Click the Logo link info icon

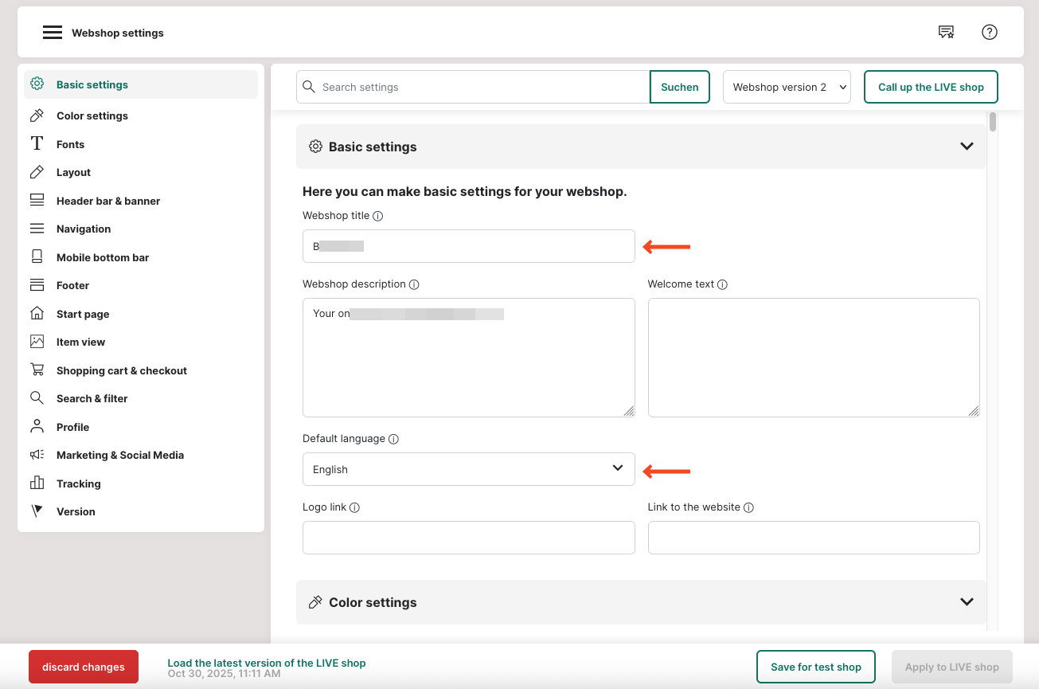click(355, 507)
